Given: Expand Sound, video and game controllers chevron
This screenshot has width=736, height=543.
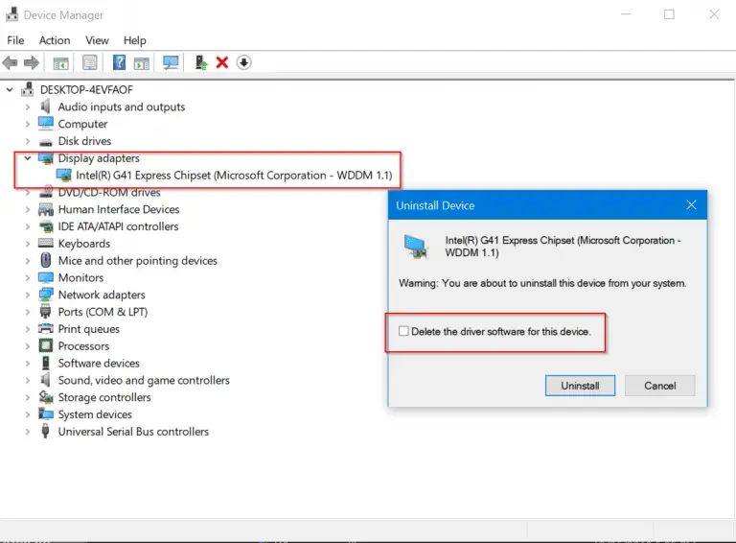Looking at the screenshot, I should (28, 381).
